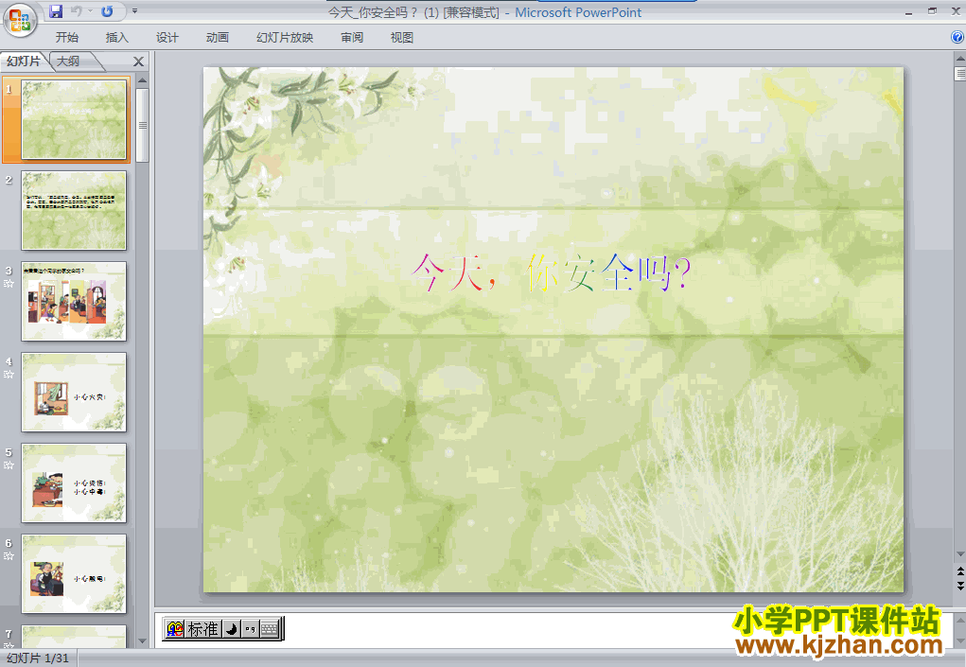966x667 pixels.
Task: Save the presentation with the floppy icon
Action: (56, 11)
